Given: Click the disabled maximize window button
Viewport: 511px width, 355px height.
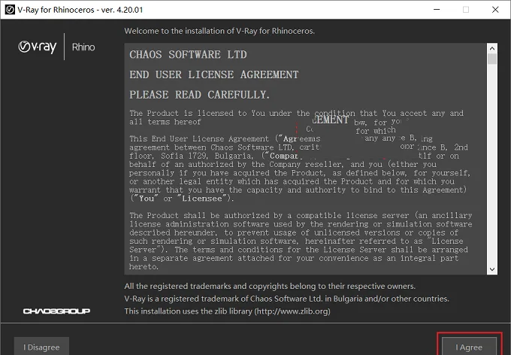Looking at the screenshot, I should pos(466,10).
